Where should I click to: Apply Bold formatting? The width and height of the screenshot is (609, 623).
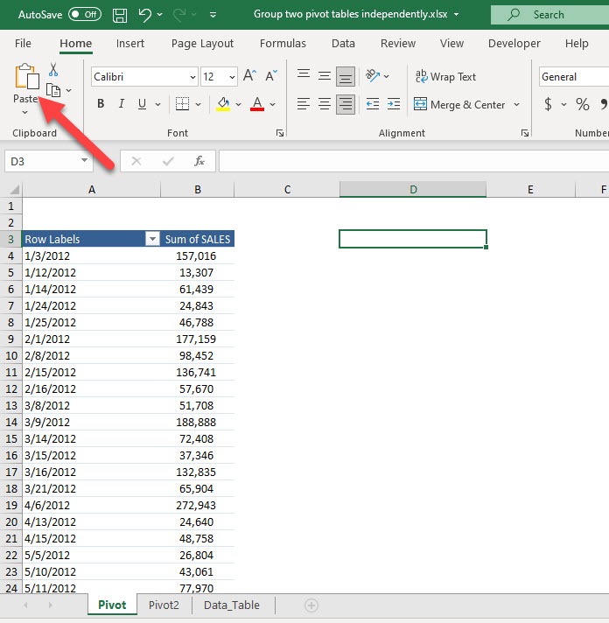(x=101, y=104)
